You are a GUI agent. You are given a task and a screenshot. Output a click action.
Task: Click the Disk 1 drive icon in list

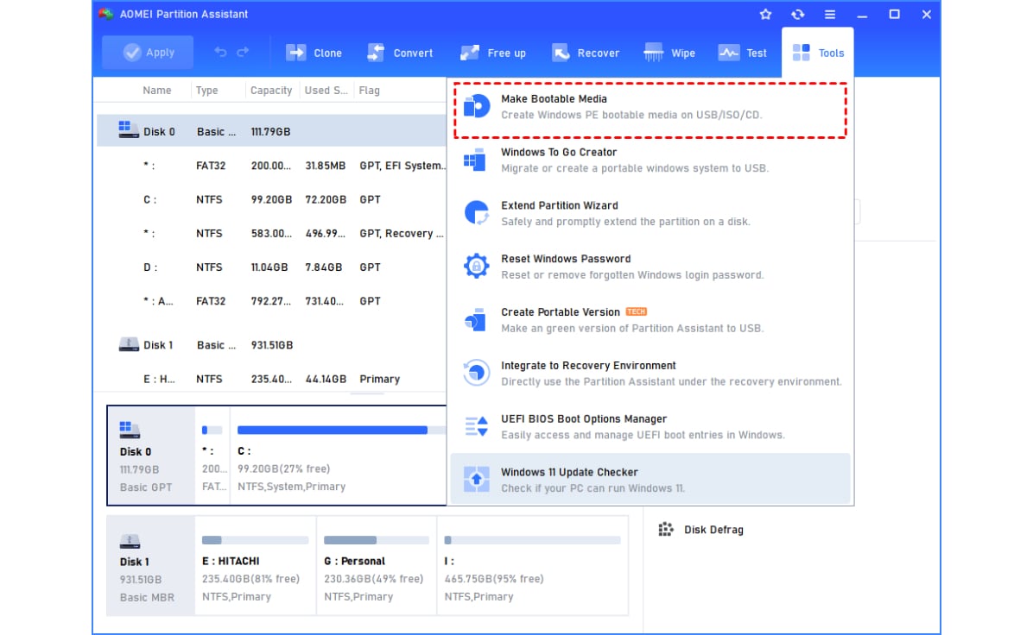coord(129,344)
